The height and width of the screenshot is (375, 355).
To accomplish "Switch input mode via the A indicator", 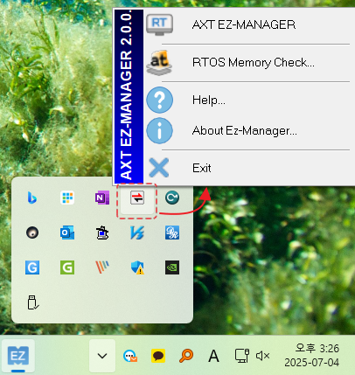I will tap(213, 356).
